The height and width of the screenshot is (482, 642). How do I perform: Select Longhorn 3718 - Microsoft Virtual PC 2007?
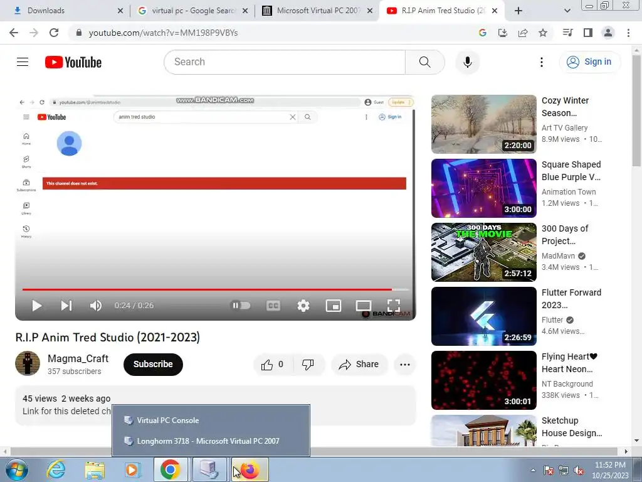click(211, 441)
